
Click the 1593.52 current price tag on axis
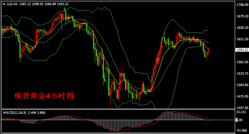(242, 50)
